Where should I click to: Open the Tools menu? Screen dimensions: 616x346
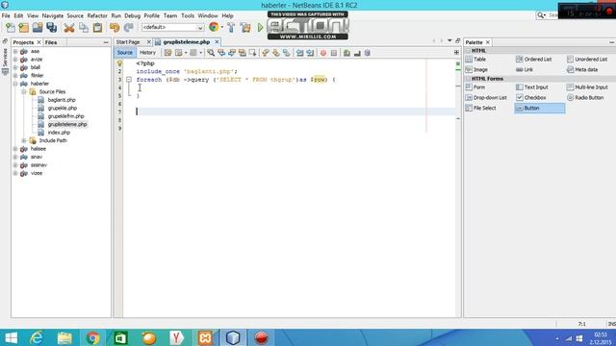[188, 15]
